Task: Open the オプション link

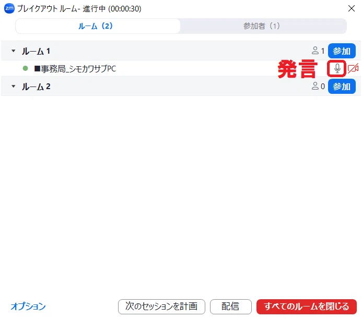Action: click(28, 306)
